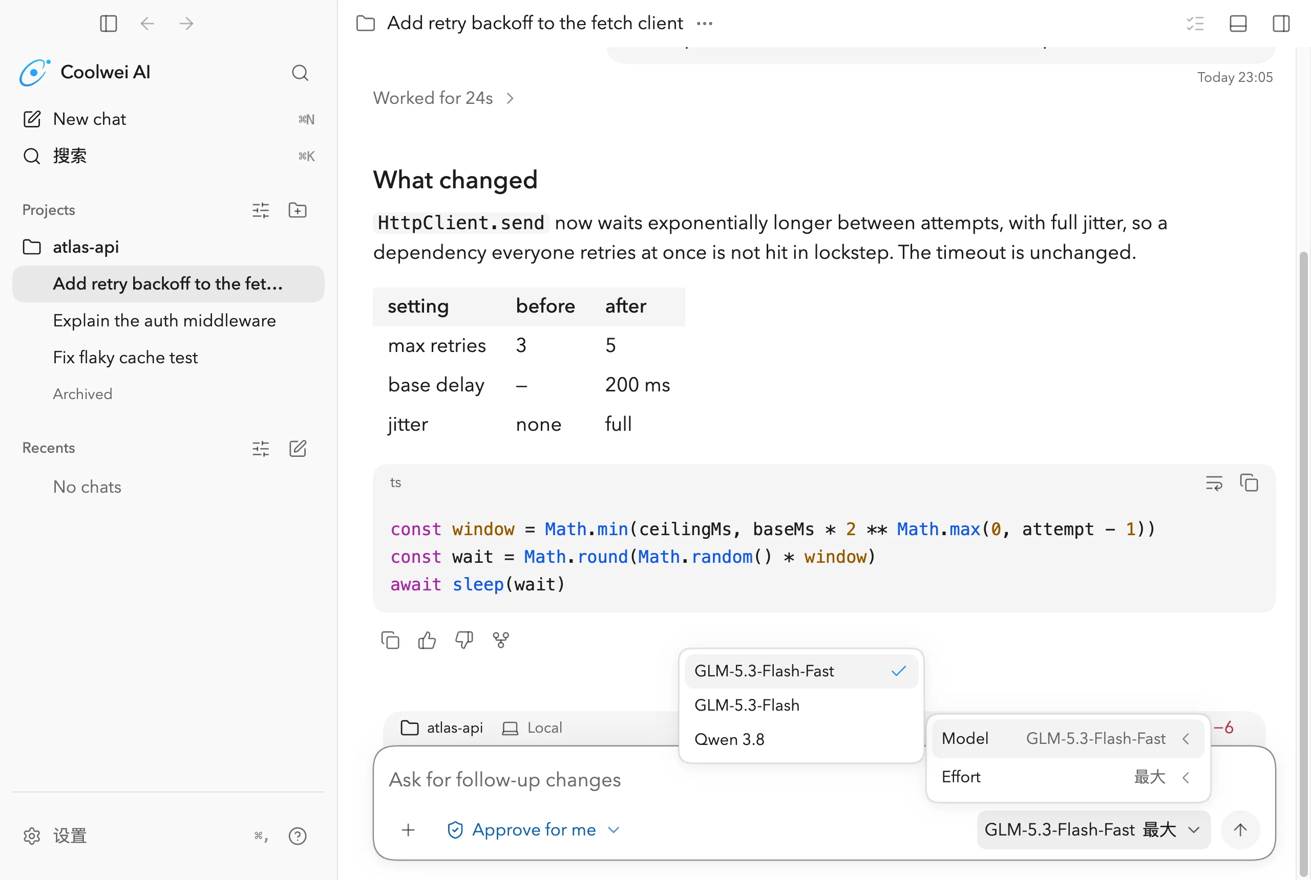Expand the Worked for 24s details

pos(443,98)
